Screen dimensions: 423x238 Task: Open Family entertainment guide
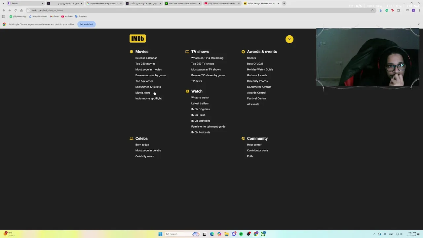tap(208, 127)
